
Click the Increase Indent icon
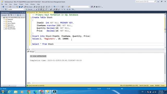coord(70,9)
